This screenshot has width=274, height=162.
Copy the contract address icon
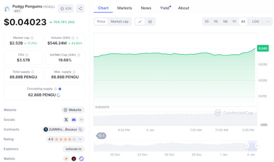80,129
